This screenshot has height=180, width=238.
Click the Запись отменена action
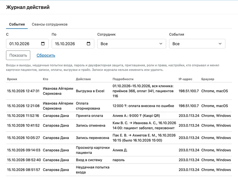91,126
